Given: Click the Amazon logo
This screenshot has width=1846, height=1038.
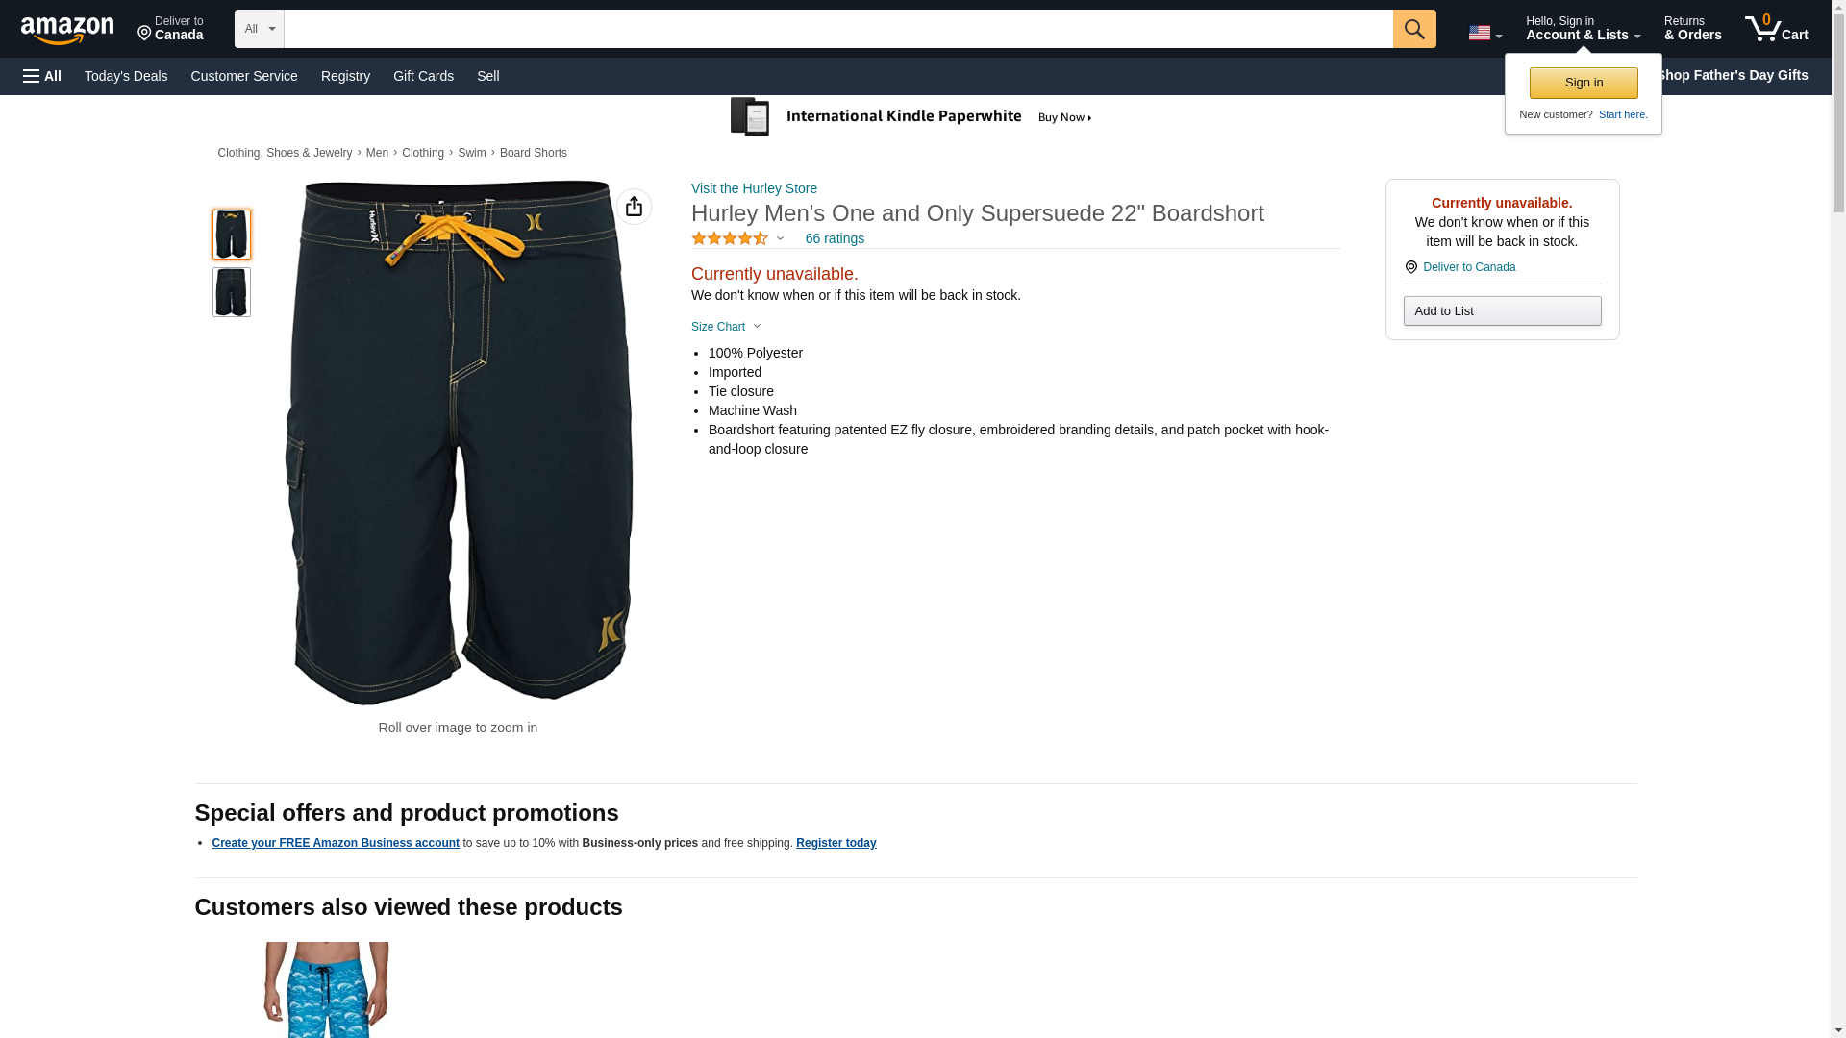Looking at the screenshot, I should (67, 30).
